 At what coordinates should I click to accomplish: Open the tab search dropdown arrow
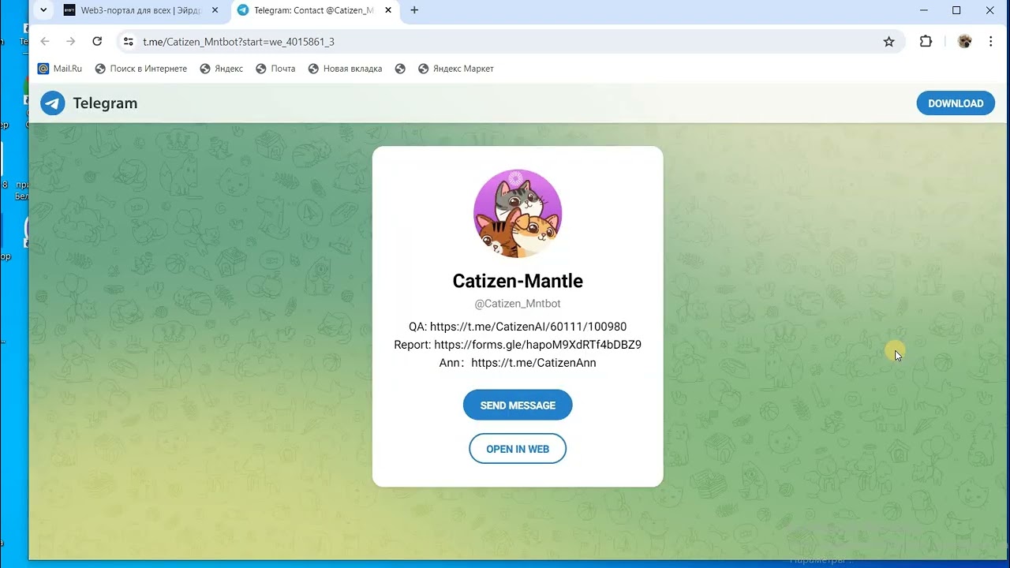[43, 10]
